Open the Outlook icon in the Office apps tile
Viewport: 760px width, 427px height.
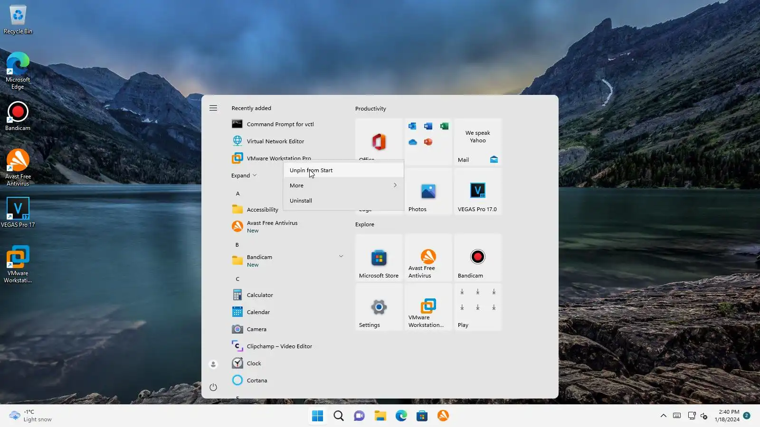click(x=412, y=126)
